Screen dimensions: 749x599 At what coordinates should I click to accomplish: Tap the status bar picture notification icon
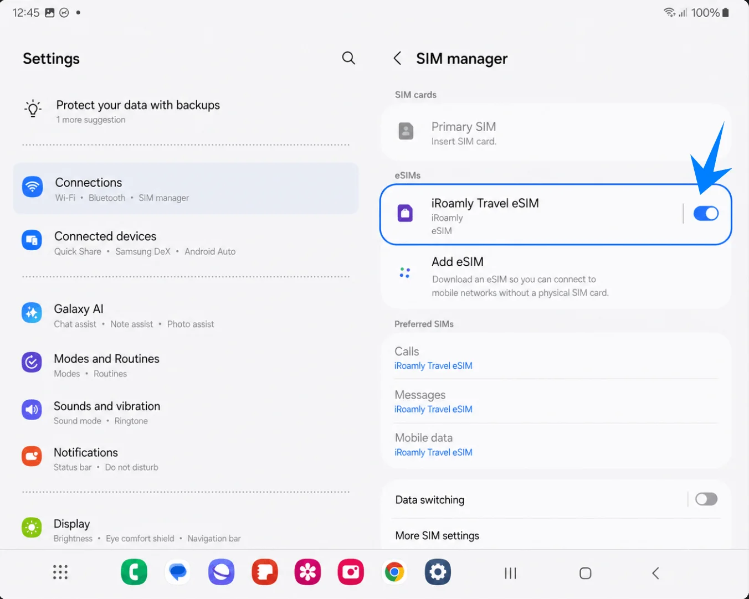pyautogui.click(x=50, y=12)
